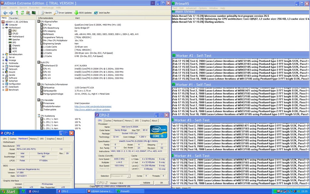Switch to the Favoriten tab in AIDA64 sidebar
The image size is (310, 194).
tap(14, 18)
